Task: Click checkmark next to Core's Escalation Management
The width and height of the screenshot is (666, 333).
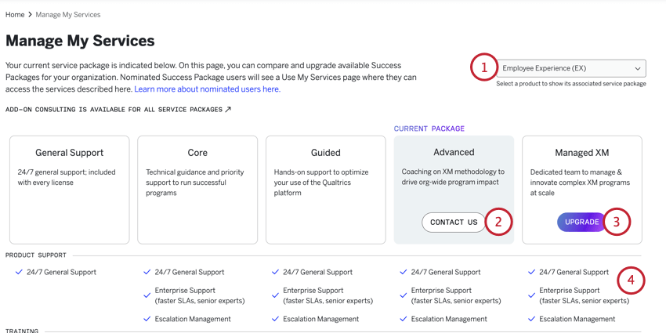Action: click(147, 319)
